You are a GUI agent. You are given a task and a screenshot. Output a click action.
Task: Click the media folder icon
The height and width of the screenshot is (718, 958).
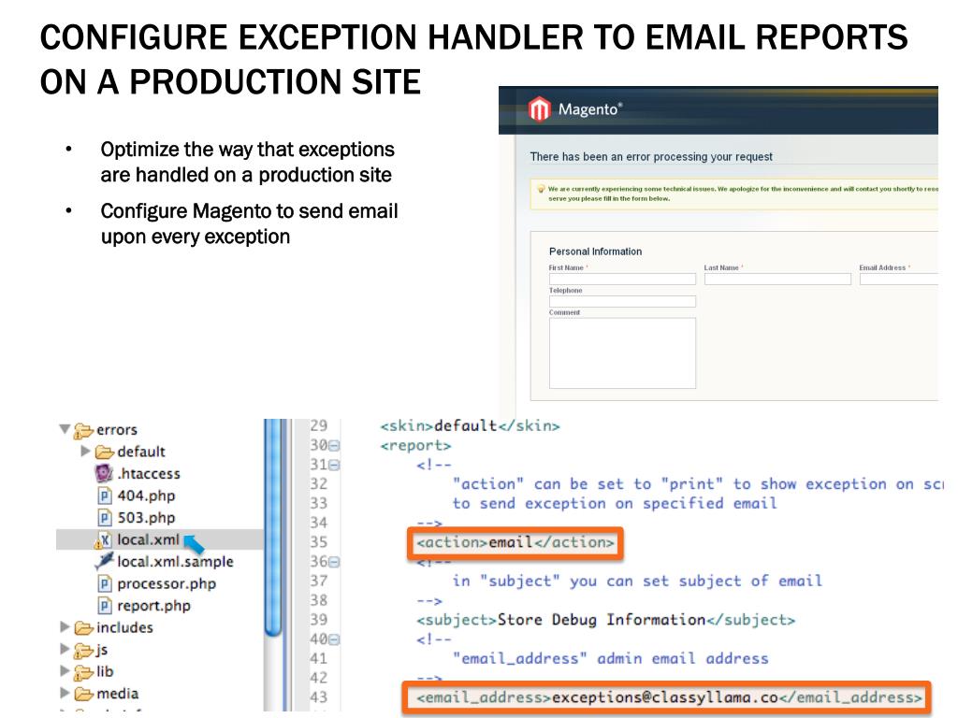pyautogui.click(x=83, y=694)
